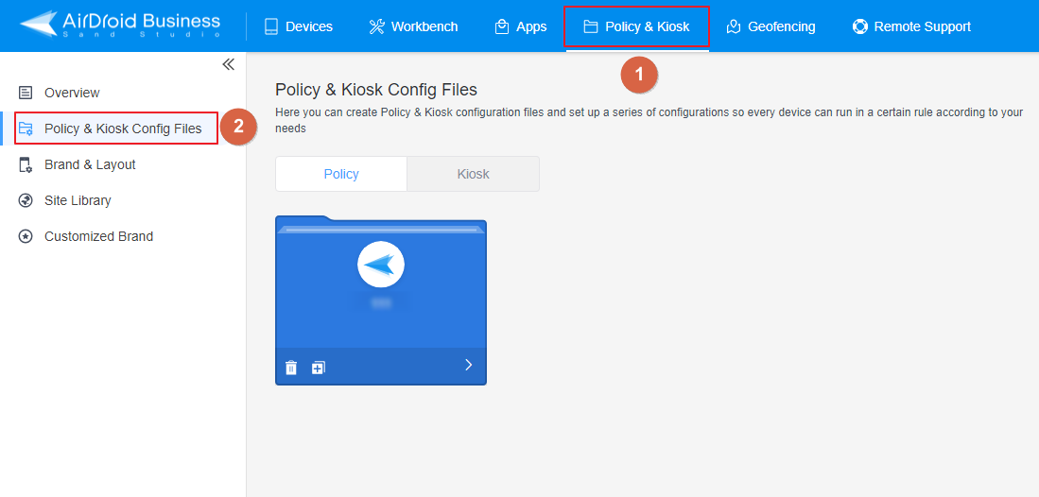Open the Apps menu with bag icon
The width and height of the screenshot is (1039, 497).
521,26
